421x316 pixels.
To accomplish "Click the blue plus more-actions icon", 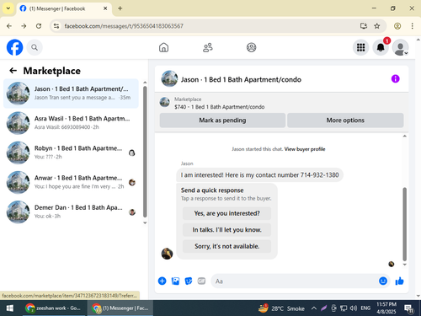I will [x=162, y=281].
